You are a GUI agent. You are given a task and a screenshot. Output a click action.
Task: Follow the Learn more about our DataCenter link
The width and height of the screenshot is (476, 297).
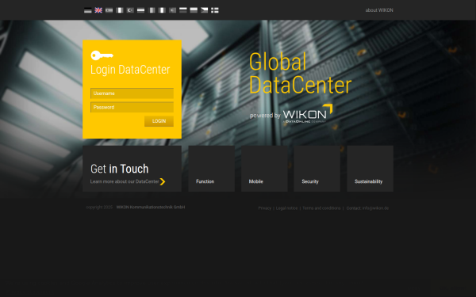pyautogui.click(x=125, y=181)
